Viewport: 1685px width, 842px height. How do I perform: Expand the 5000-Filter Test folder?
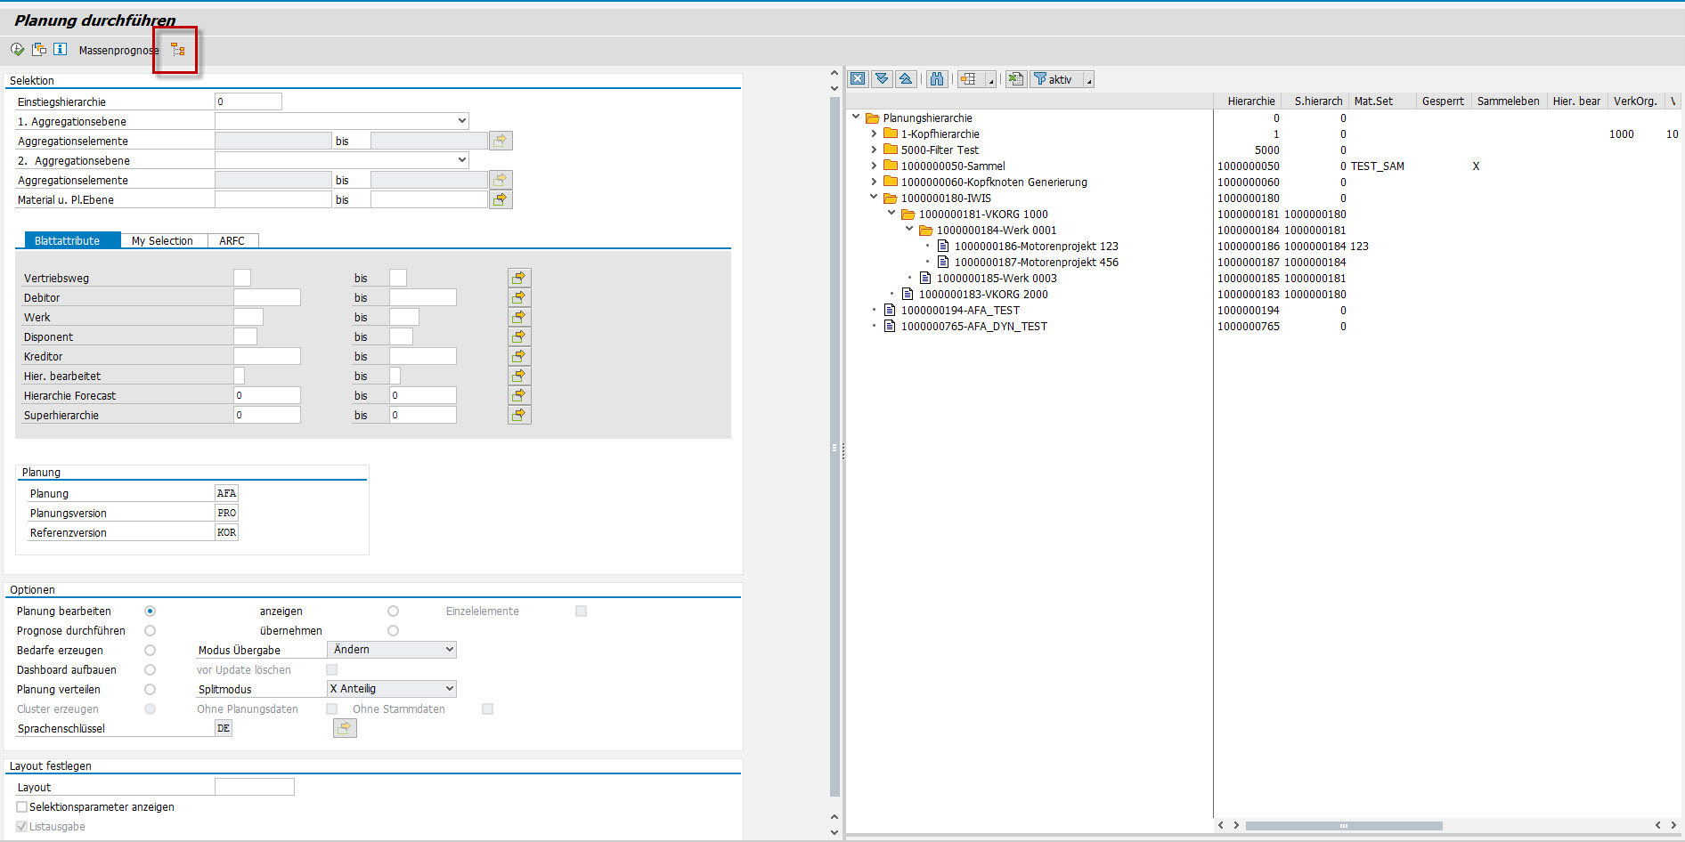tap(874, 150)
